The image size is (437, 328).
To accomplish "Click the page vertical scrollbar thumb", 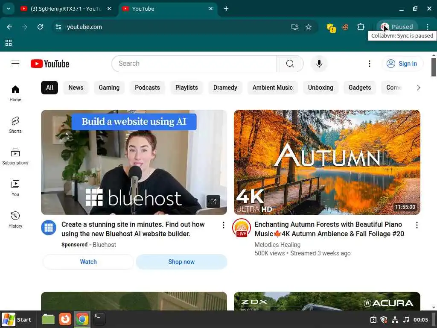I will pos(434,67).
